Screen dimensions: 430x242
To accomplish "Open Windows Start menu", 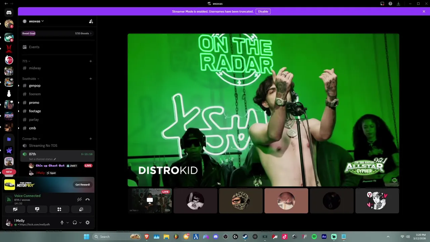I will pos(86,237).
